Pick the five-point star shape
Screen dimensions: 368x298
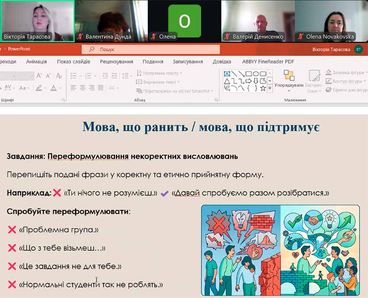click(262, 88)
